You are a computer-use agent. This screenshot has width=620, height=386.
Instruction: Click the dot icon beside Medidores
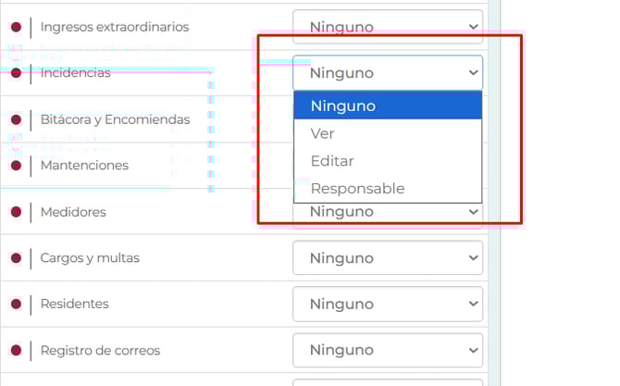click(x=16, y=212)
